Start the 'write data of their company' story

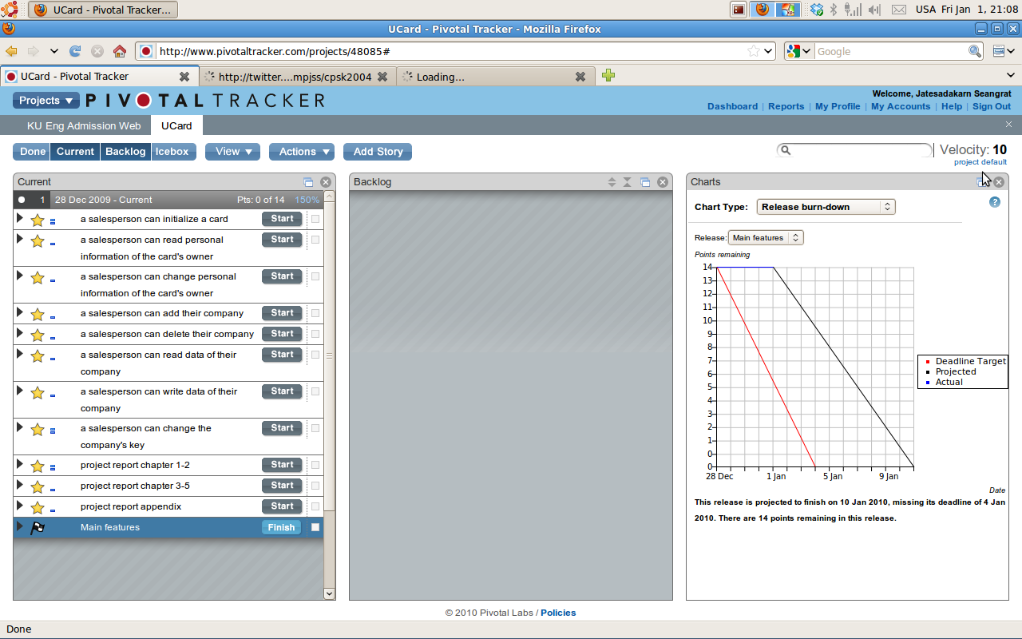pos(282,391)
